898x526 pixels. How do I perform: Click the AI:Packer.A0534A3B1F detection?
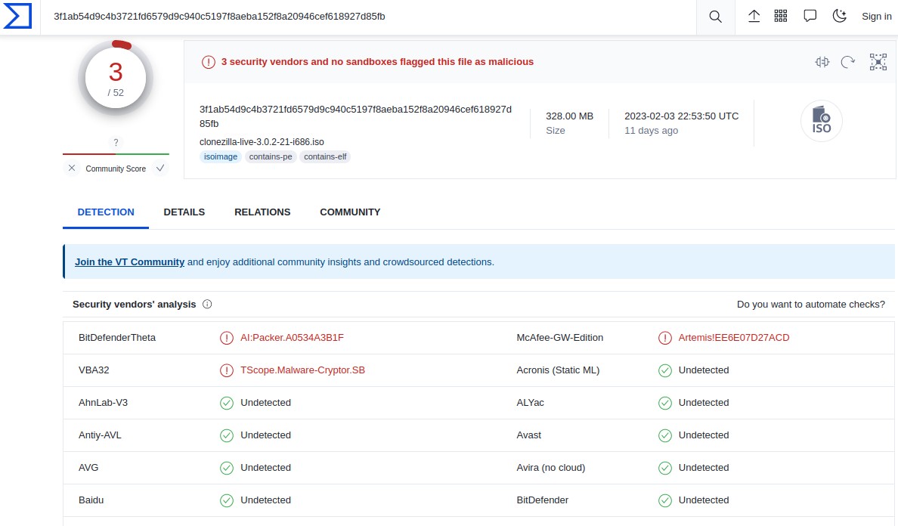(292, 338)
